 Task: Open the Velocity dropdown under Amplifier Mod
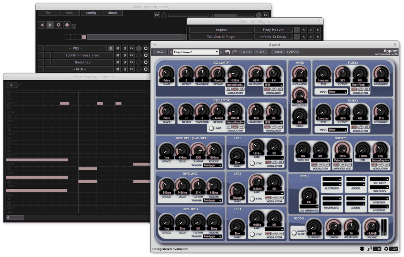(x=342, y=161)
